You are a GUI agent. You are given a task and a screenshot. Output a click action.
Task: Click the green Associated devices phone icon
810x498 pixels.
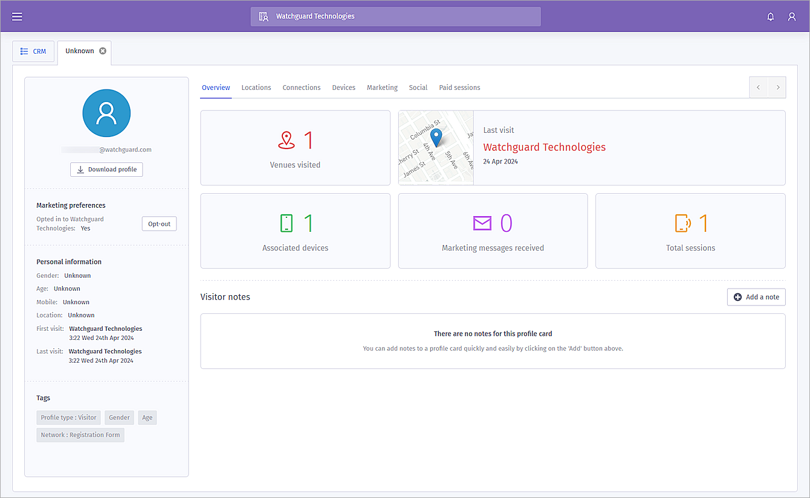[285, 223]
